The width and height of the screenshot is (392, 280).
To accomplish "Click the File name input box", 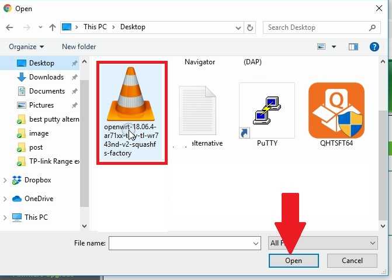I will pos(185,243).
